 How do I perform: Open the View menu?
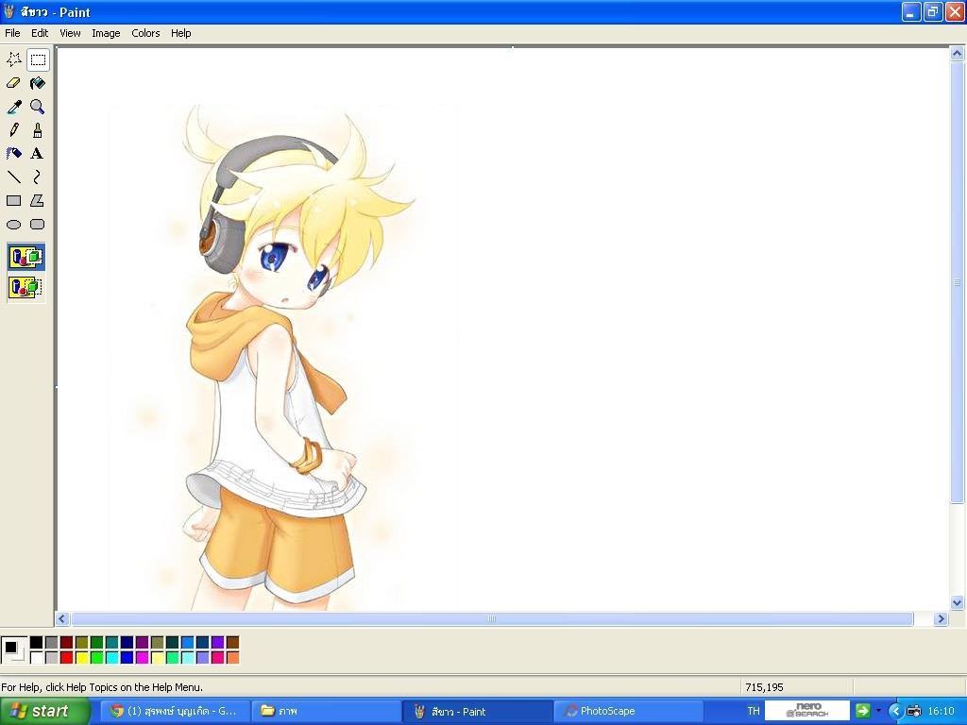tap(70, 33)
